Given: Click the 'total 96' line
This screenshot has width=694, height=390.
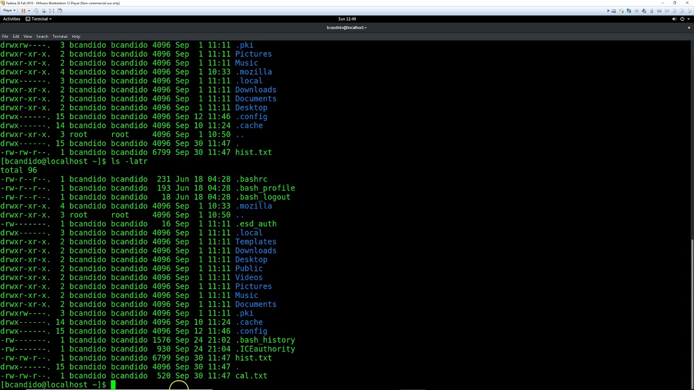Looking at the screenshot, I should [x=18, y=170].
